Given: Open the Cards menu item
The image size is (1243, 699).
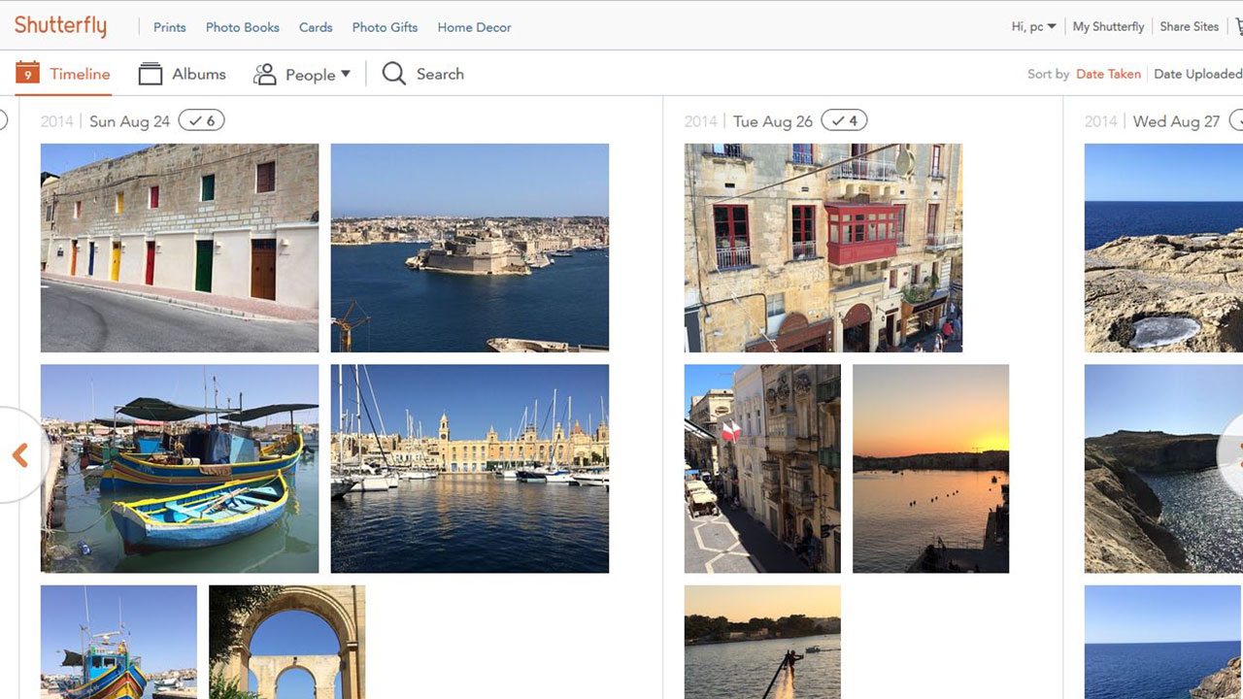Looking at the screenshot, I should coord(316,27).
